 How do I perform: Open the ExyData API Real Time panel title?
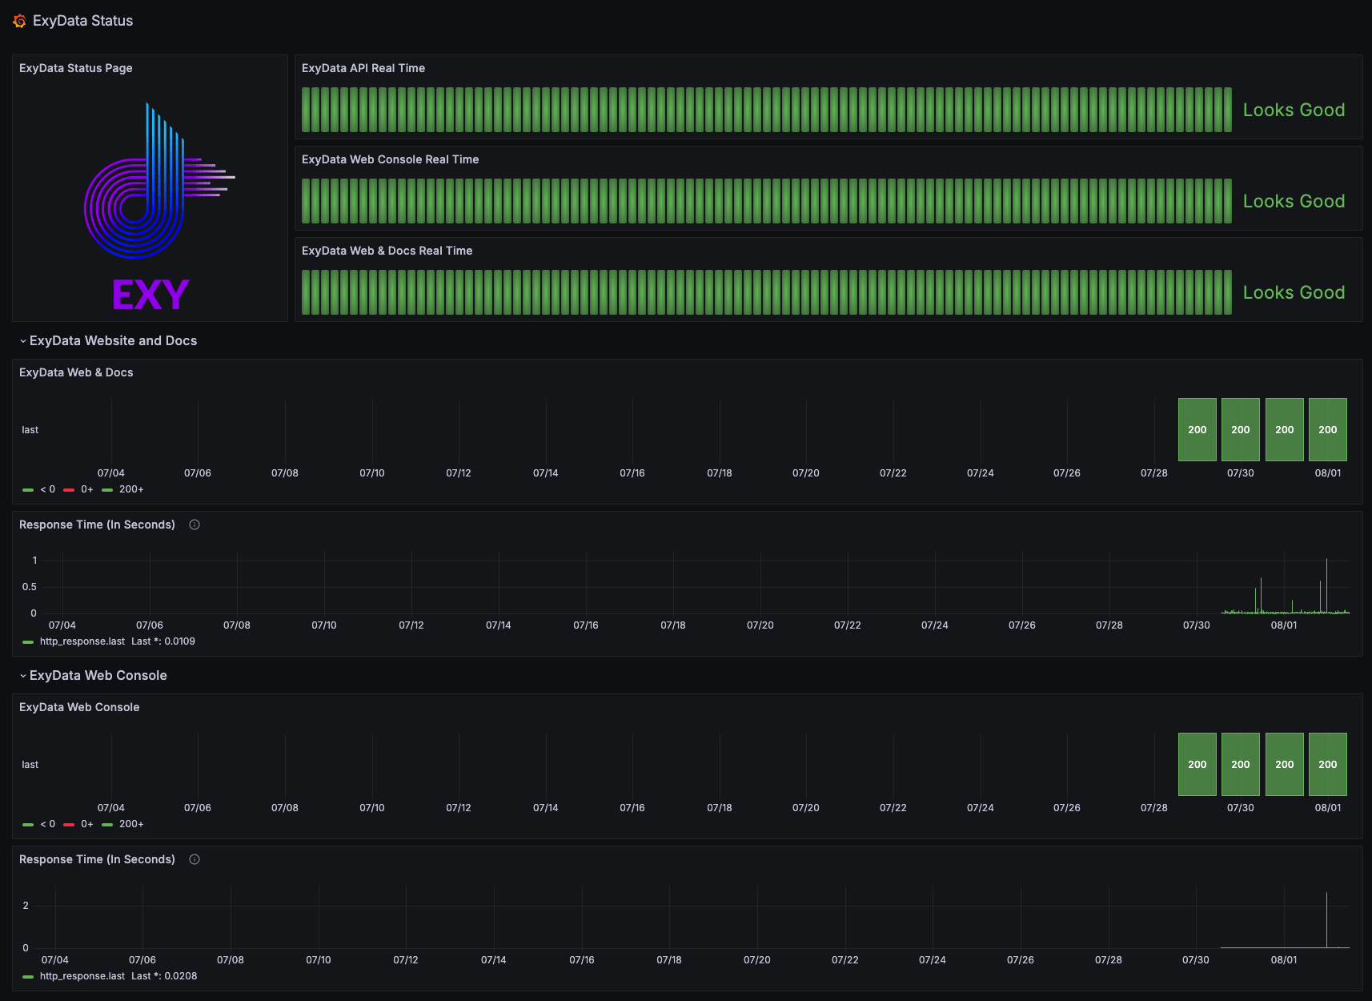click(363, 68)
